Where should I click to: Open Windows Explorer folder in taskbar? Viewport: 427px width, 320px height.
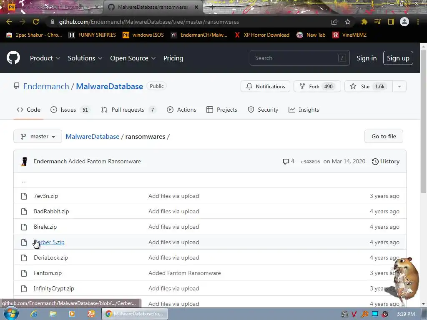click(x=53, y=314)
